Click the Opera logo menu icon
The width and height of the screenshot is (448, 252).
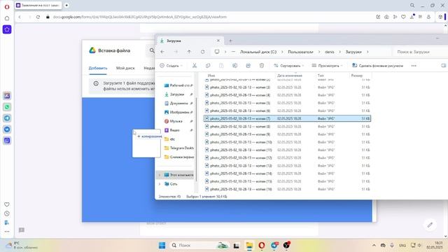pyautogui.click(x=7, y=6)
